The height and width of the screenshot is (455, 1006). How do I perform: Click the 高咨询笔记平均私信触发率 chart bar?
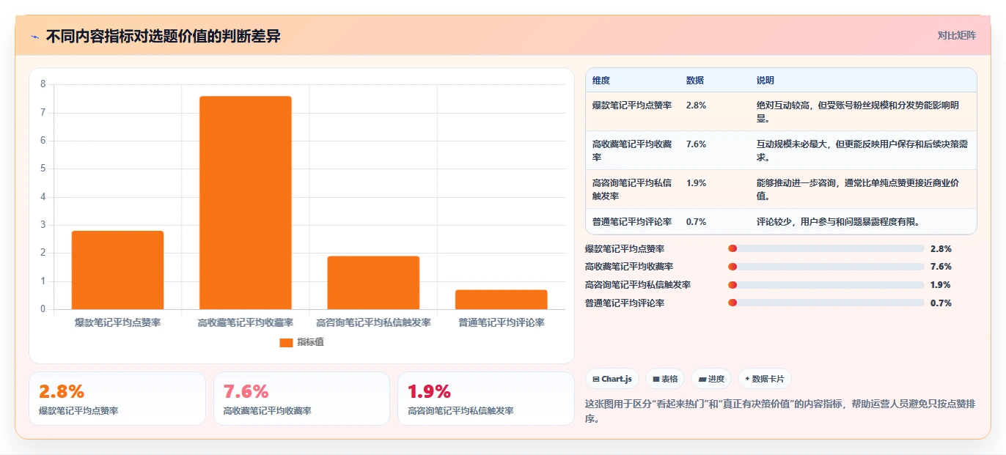[x=373, y=282]
